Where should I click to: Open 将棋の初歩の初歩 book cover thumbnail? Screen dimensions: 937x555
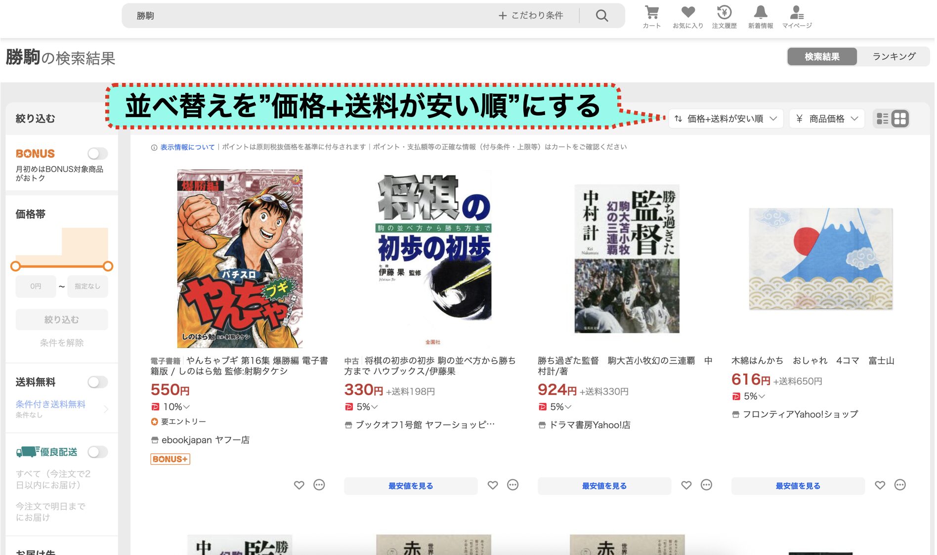(x=434, y=259)
